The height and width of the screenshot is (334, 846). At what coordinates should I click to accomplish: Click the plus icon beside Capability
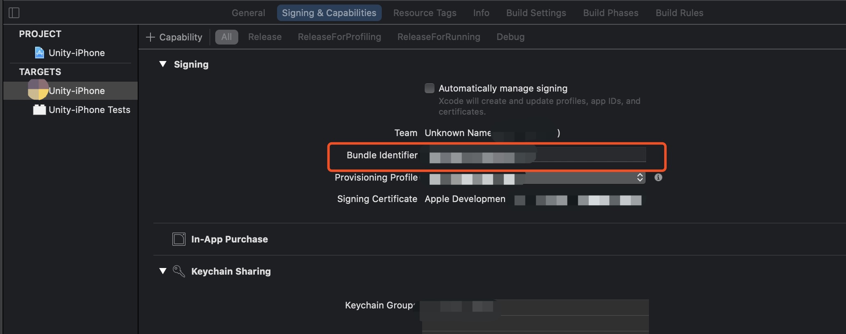coord(150,37)
